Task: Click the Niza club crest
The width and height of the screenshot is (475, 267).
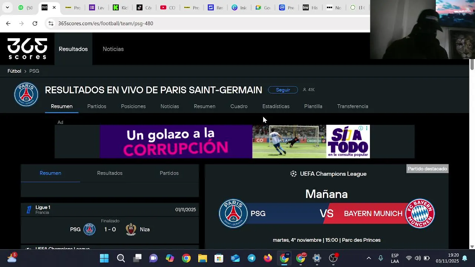Action: click(131, 230)
